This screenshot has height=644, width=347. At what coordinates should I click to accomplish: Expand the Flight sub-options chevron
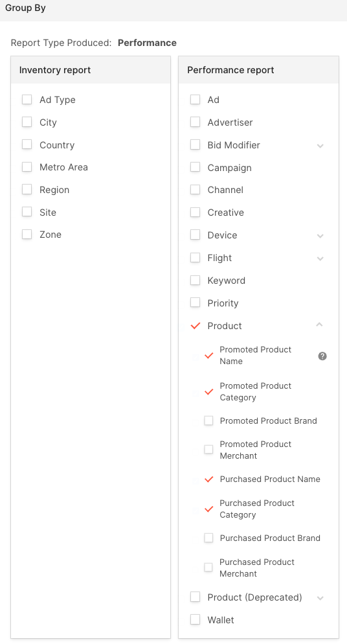(x=320, y=259)
